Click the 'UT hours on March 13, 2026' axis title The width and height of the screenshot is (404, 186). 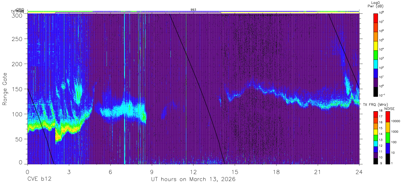[x=193, y=179]
